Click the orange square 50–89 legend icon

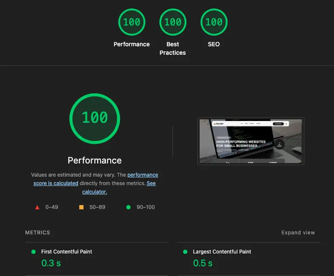pyautogui.click(x=81, y=207)
